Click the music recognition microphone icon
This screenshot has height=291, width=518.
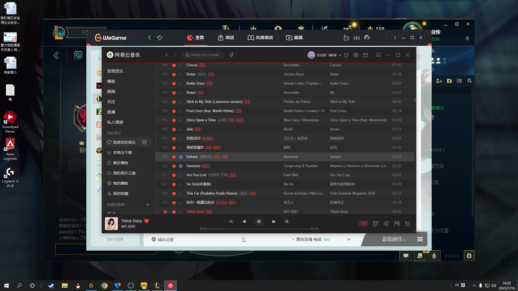tap(232, 55)
